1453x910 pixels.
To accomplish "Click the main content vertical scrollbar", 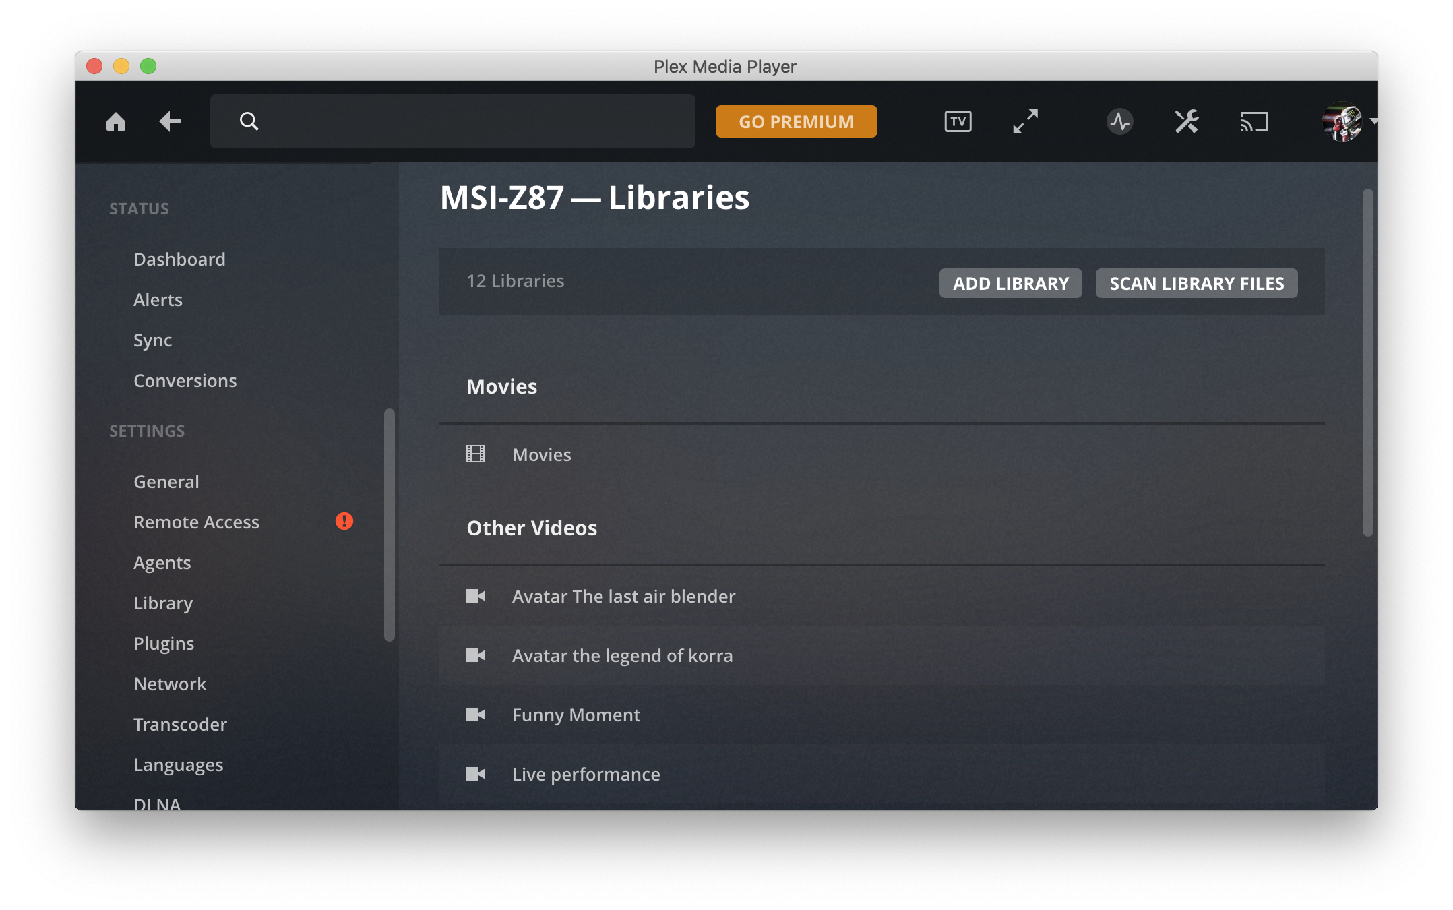I will click(1367, 363).
